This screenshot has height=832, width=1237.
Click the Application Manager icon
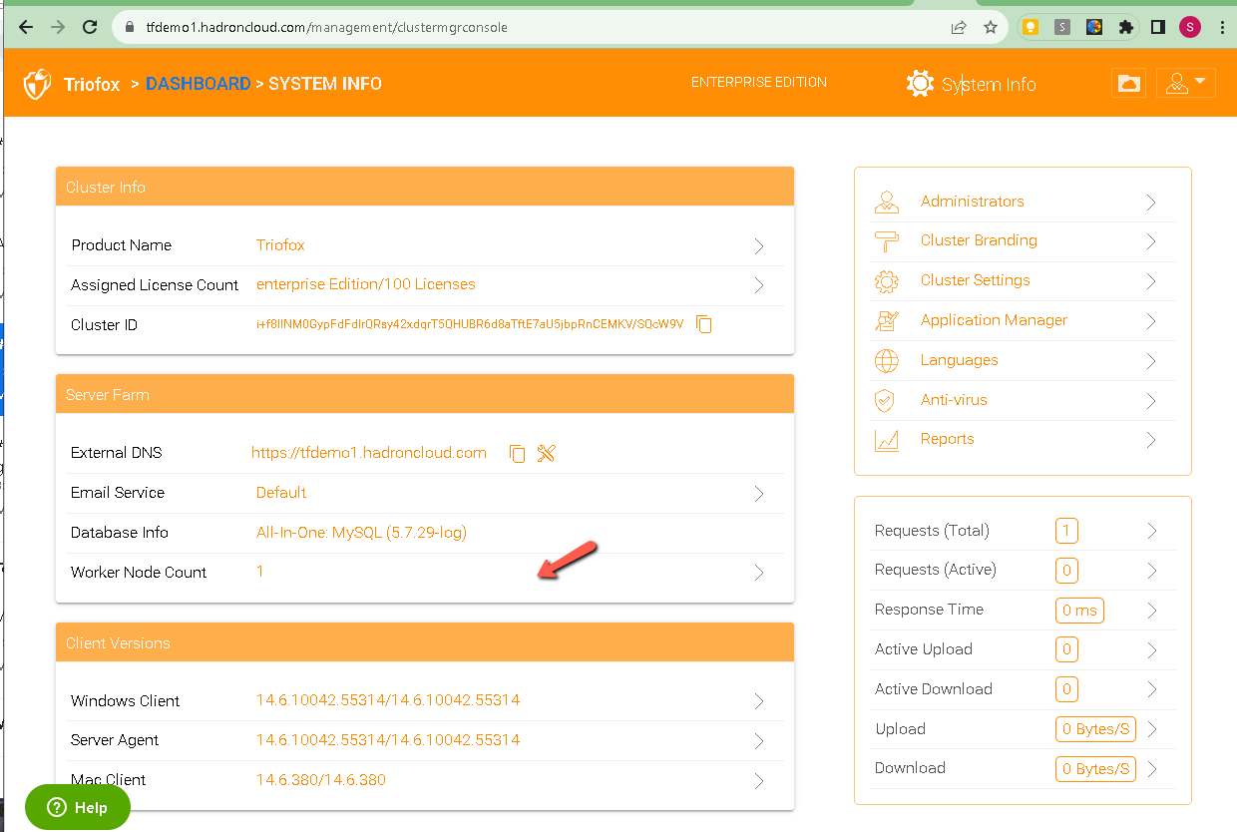[886, 320]
